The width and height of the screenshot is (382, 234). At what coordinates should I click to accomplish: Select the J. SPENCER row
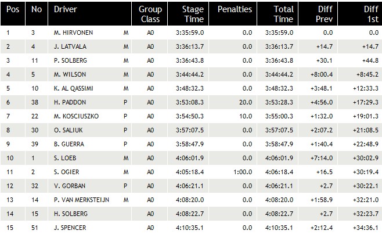tap(191, 228)
